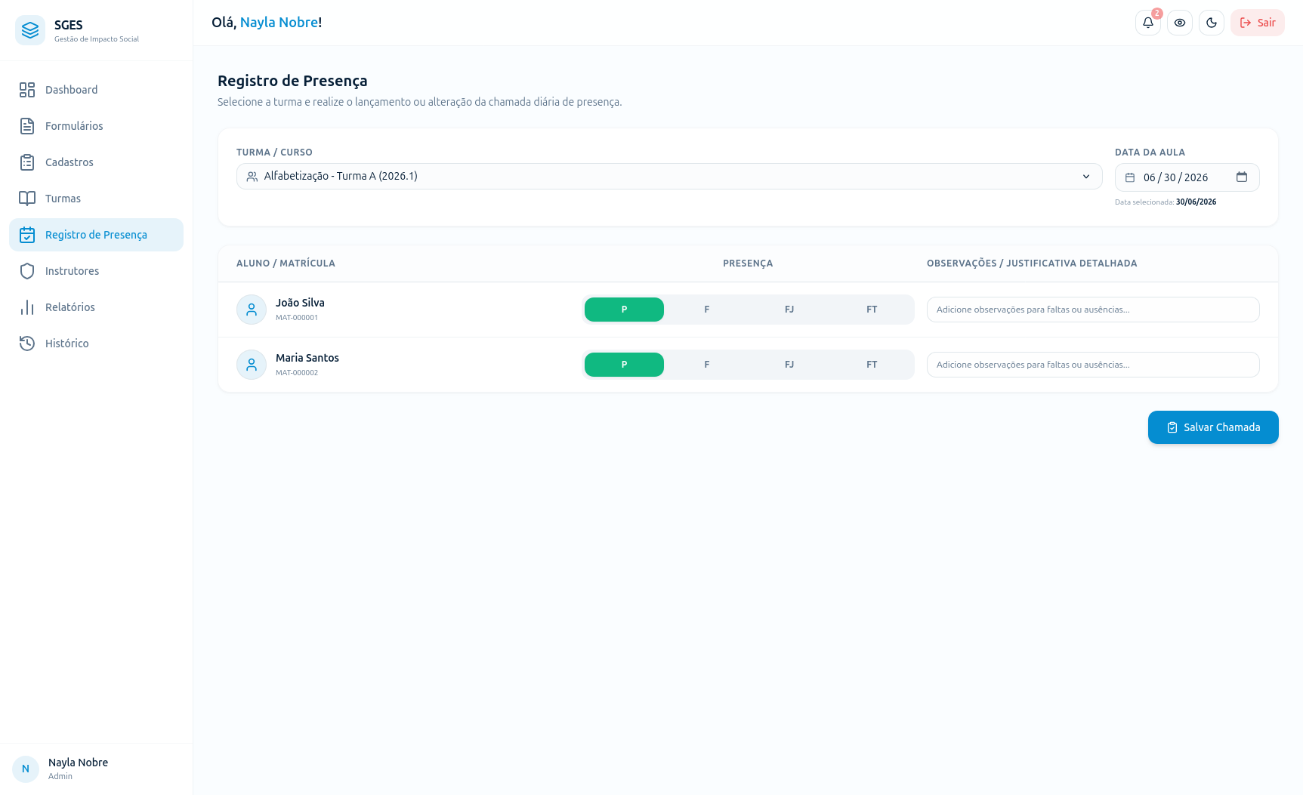Click the clipboard icon on Salvar Chamada

pyautogui.click(x=1172, y=427)
